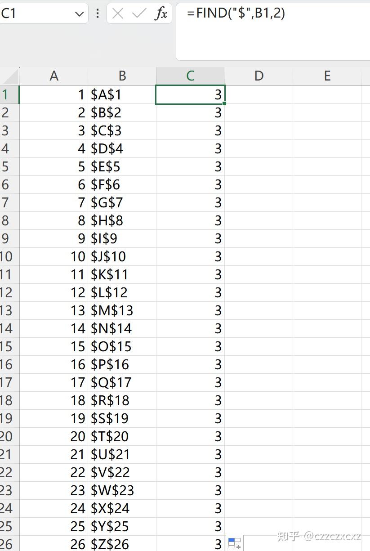Viewport: 370px width, 551px height.
Task: Click the fill handle on cell C1
Action: click(x=224, y=103)
